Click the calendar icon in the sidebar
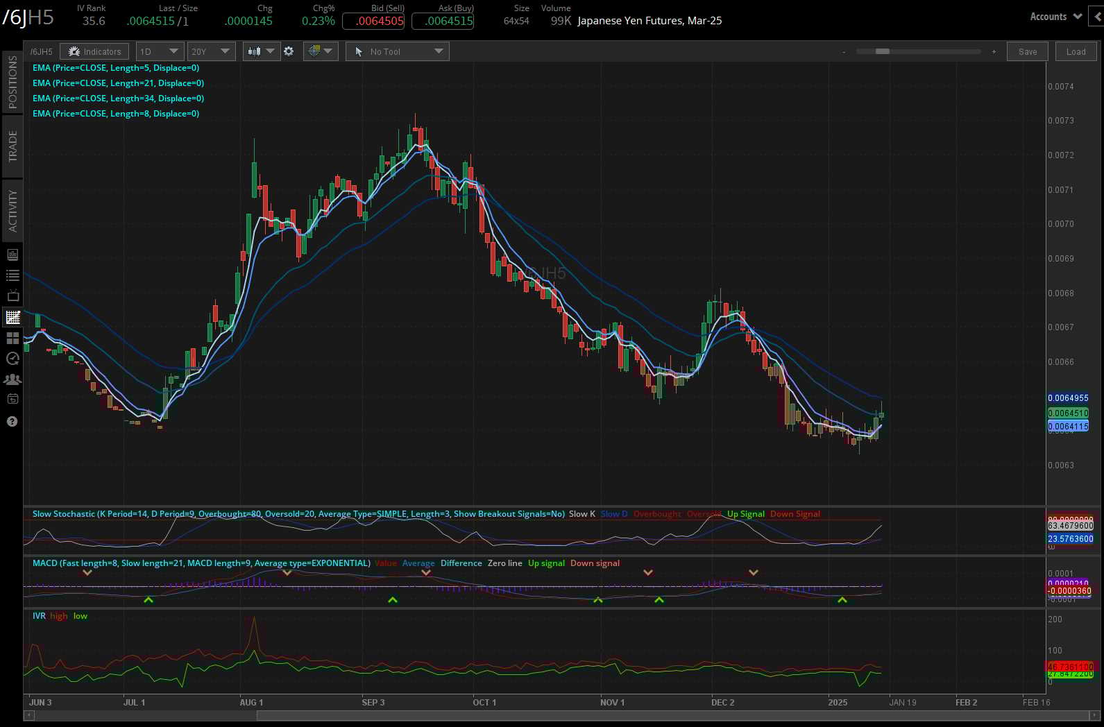 pyautogui.click(x=12, y=400)
